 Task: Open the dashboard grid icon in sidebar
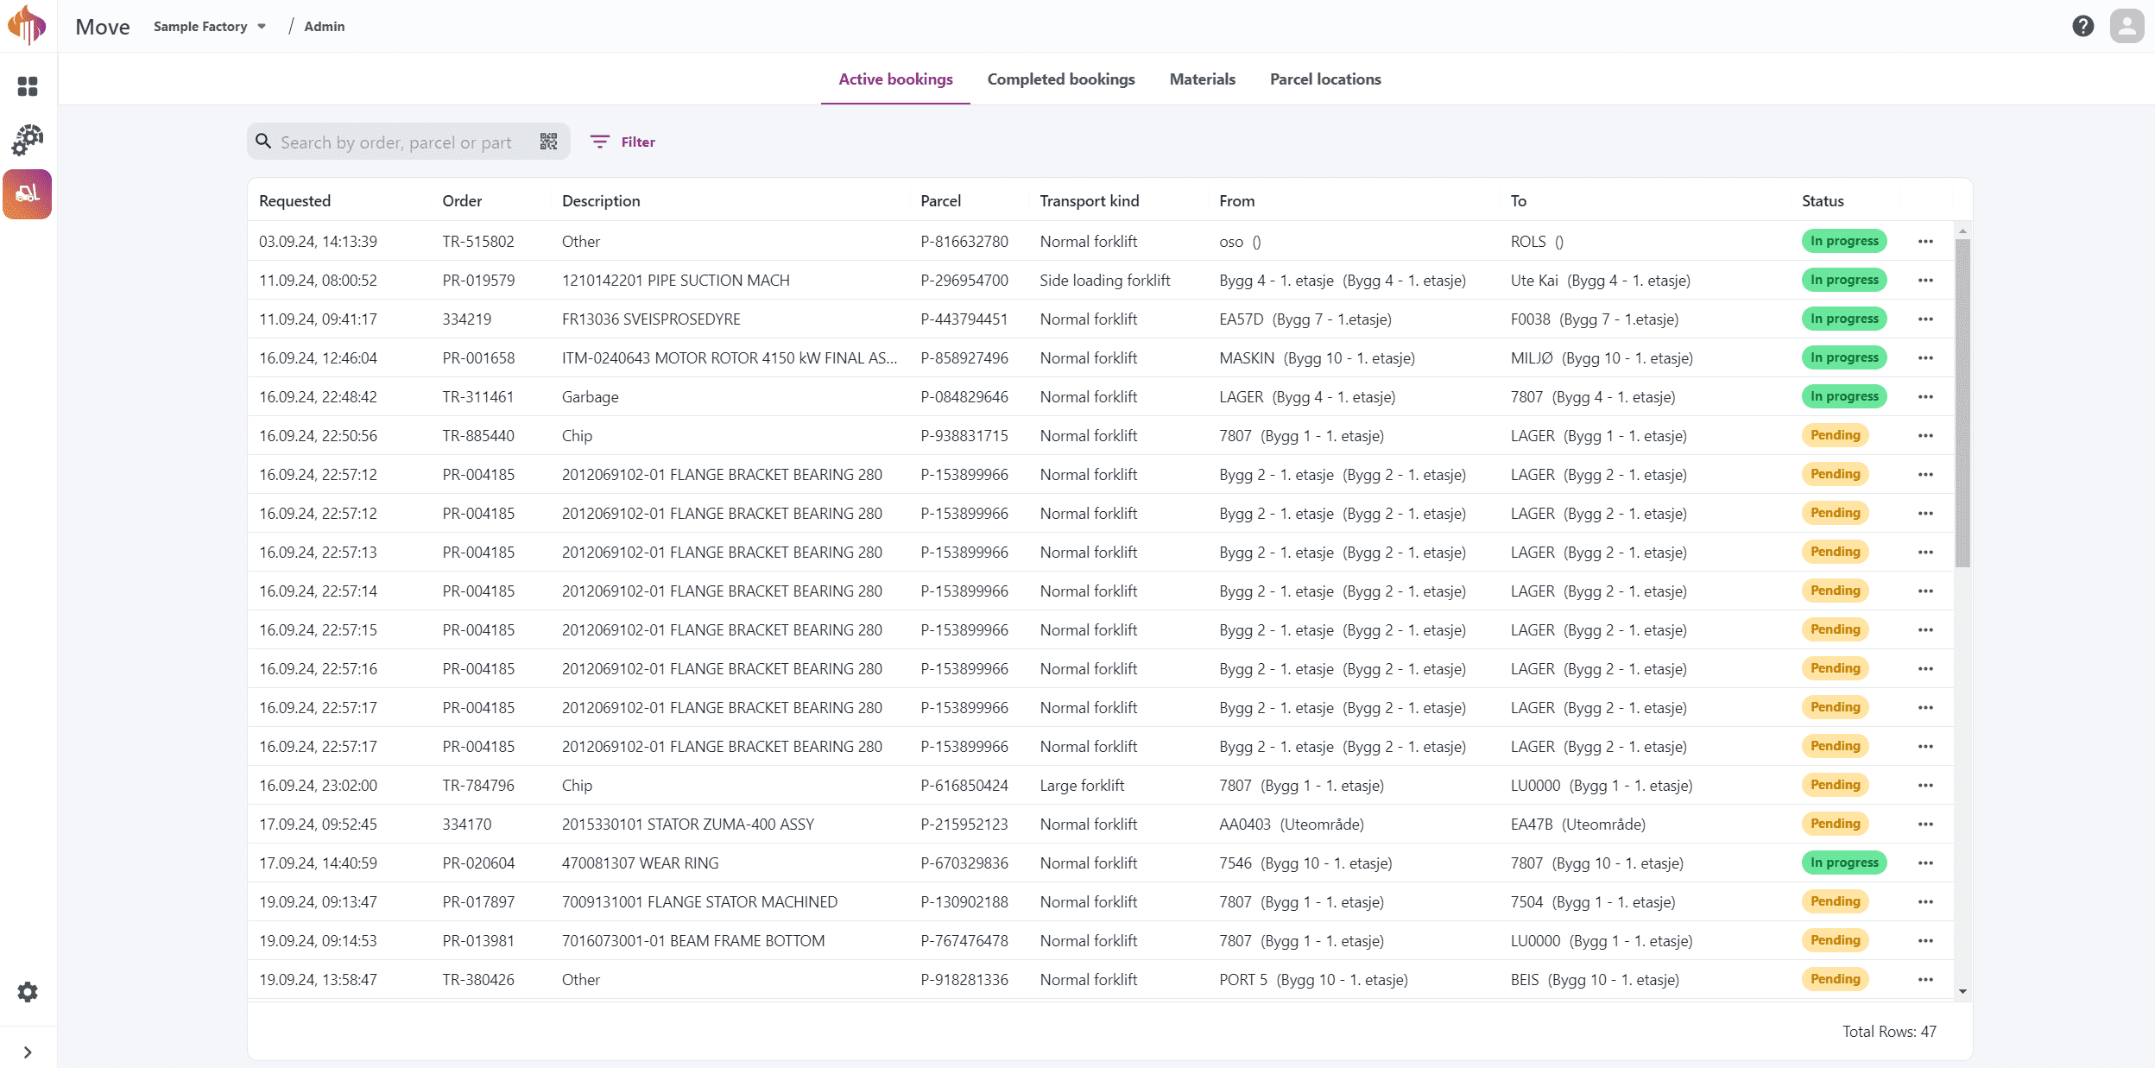pos(28,86)
